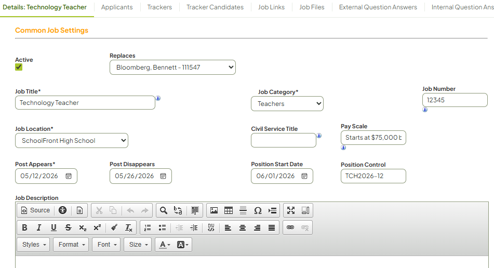494x268 pixels.
Task: Open the Text Color picker
Action: point(165,245)
